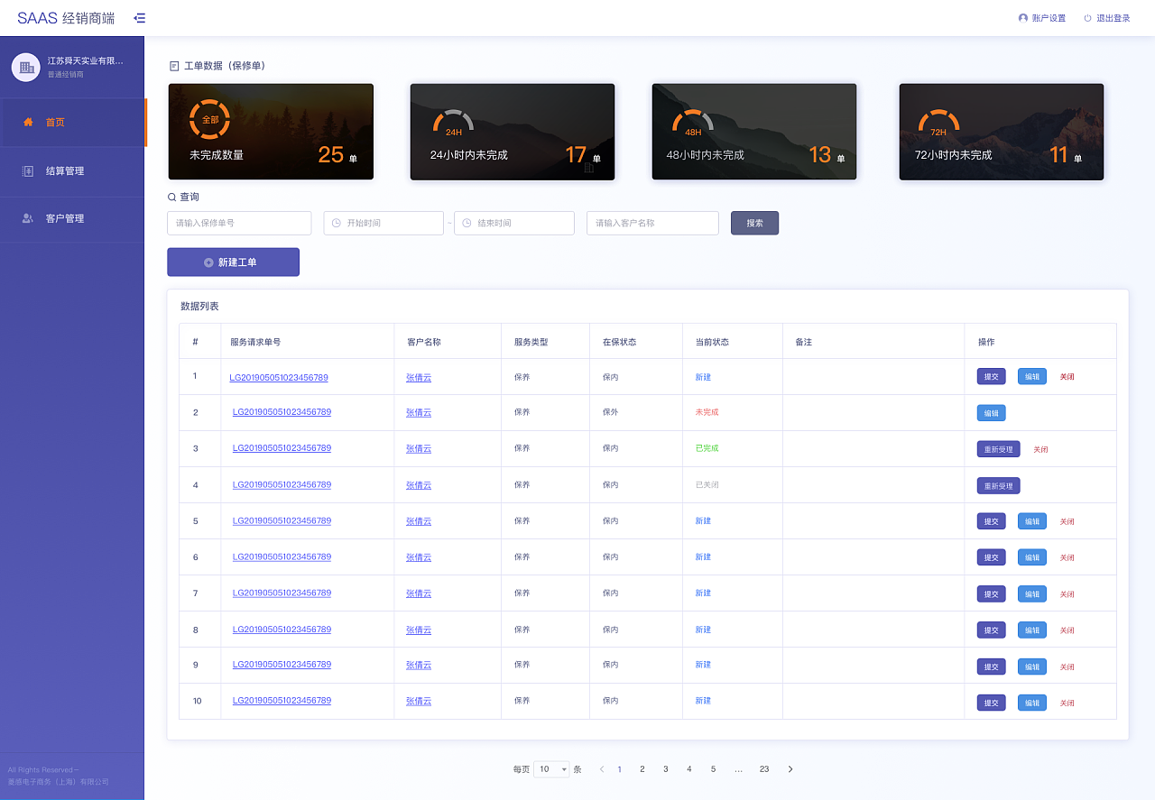Open the service order link in row 1

[279, 378]
